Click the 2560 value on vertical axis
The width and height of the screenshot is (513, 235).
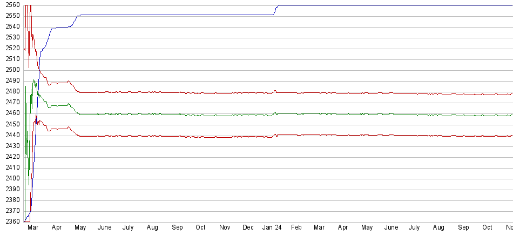click(10, 5)
